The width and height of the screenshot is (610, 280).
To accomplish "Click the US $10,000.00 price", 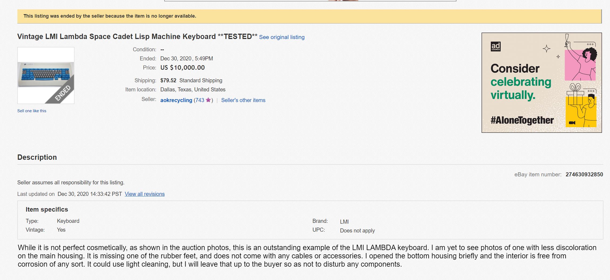I will pos(182,67).
